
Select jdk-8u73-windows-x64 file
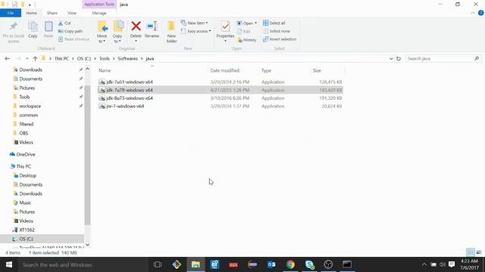221,98
